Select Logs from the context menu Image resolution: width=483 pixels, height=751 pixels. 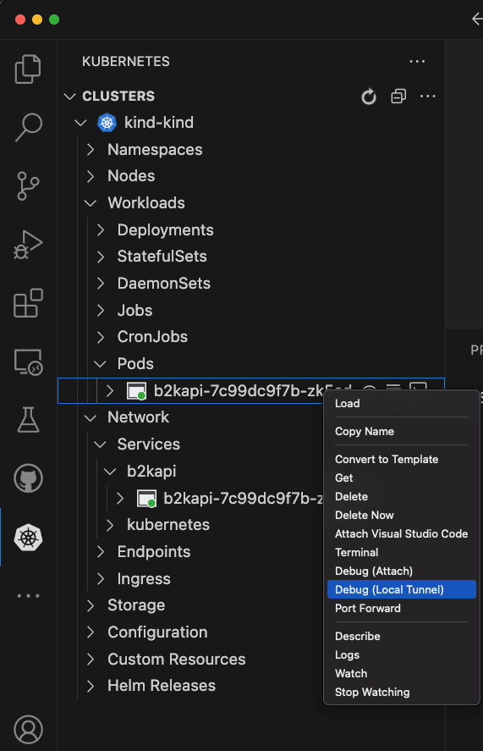point(402,655)
